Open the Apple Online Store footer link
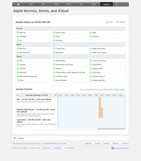 (23, 143)
